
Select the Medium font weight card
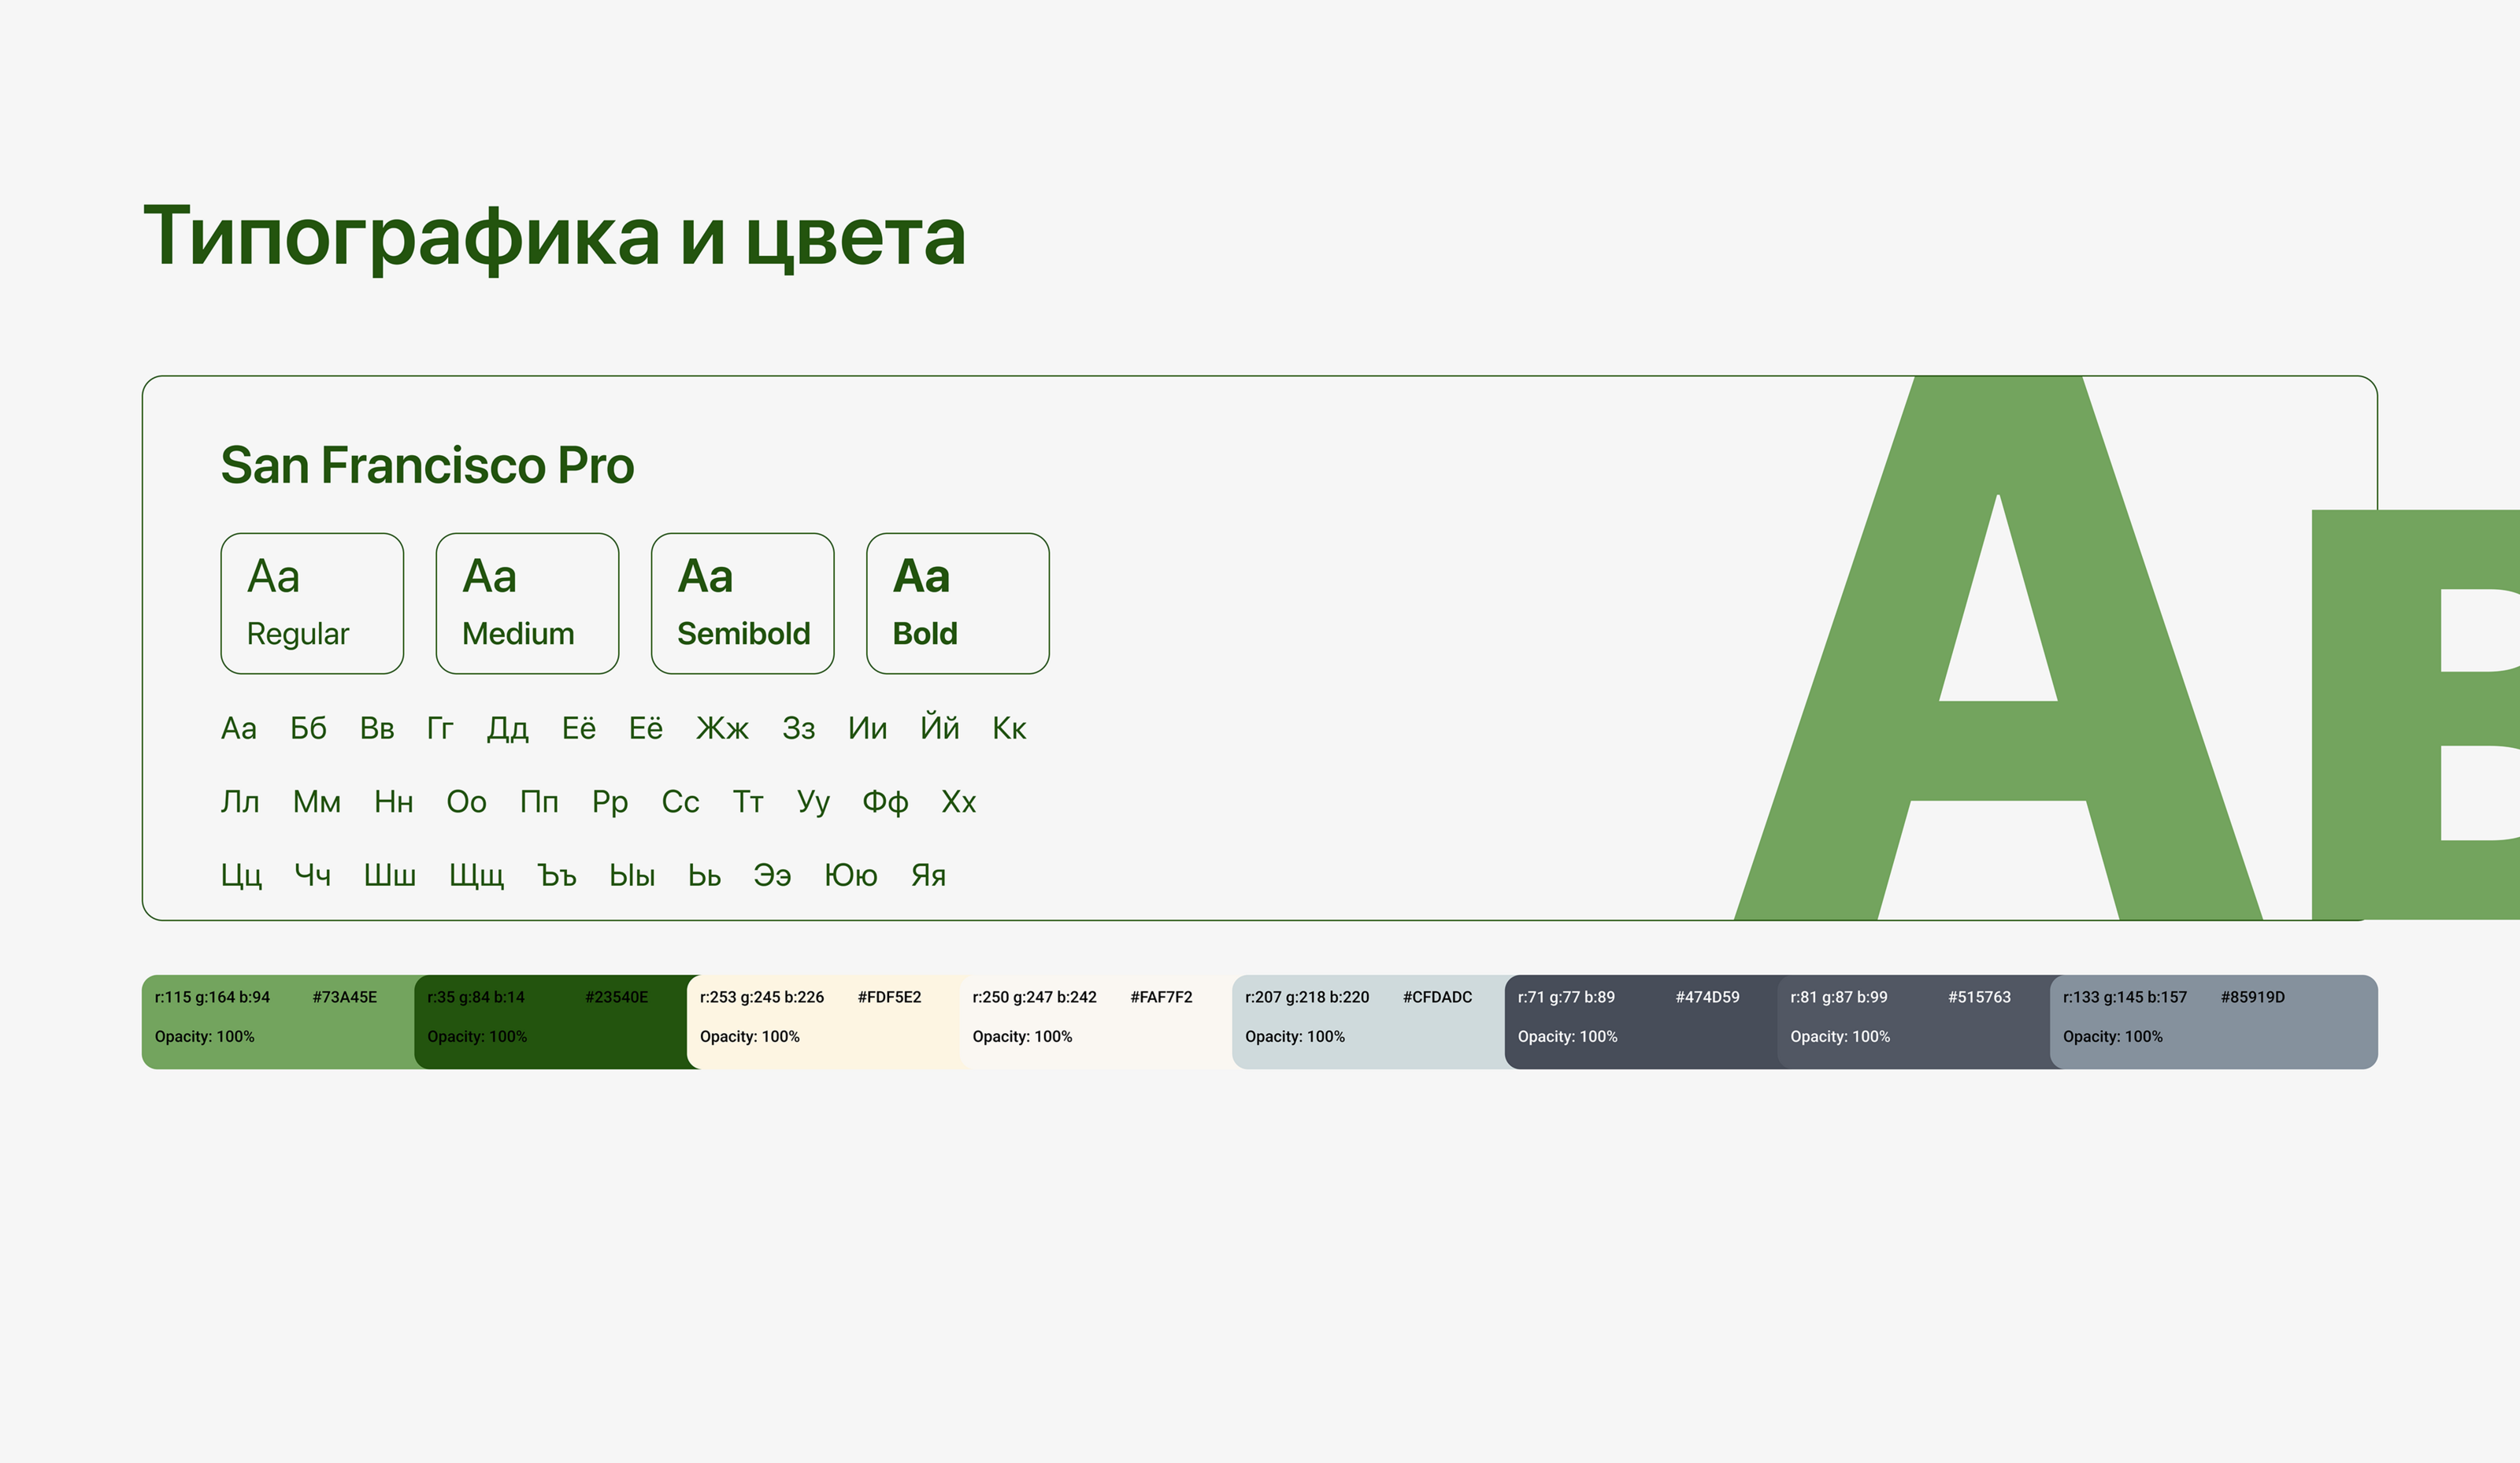coord(527,603)
